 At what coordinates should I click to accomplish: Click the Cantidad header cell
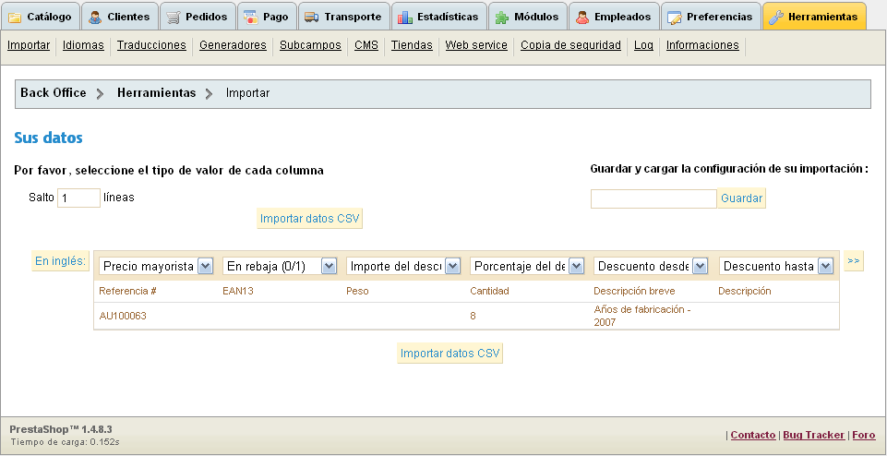point(489,292)
